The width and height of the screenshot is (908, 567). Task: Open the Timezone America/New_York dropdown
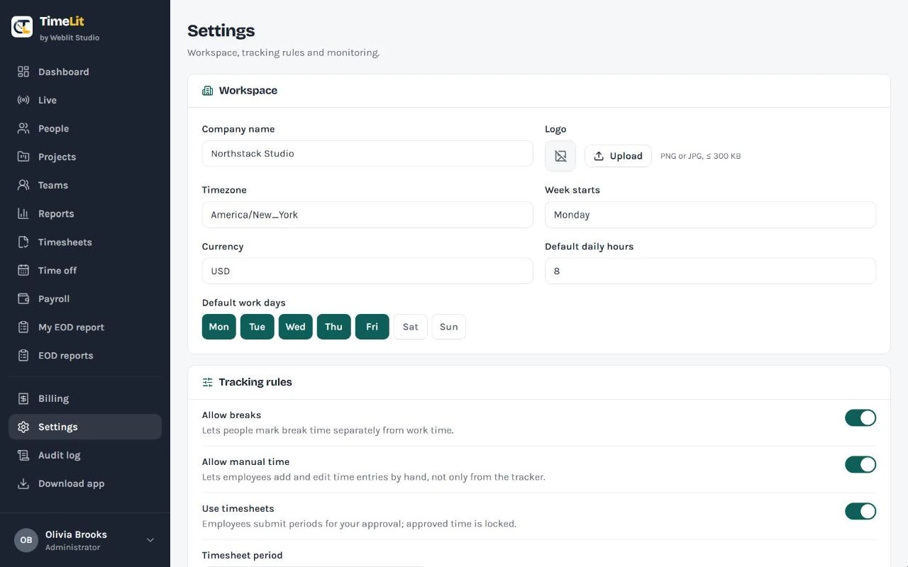tap(367, 215)
